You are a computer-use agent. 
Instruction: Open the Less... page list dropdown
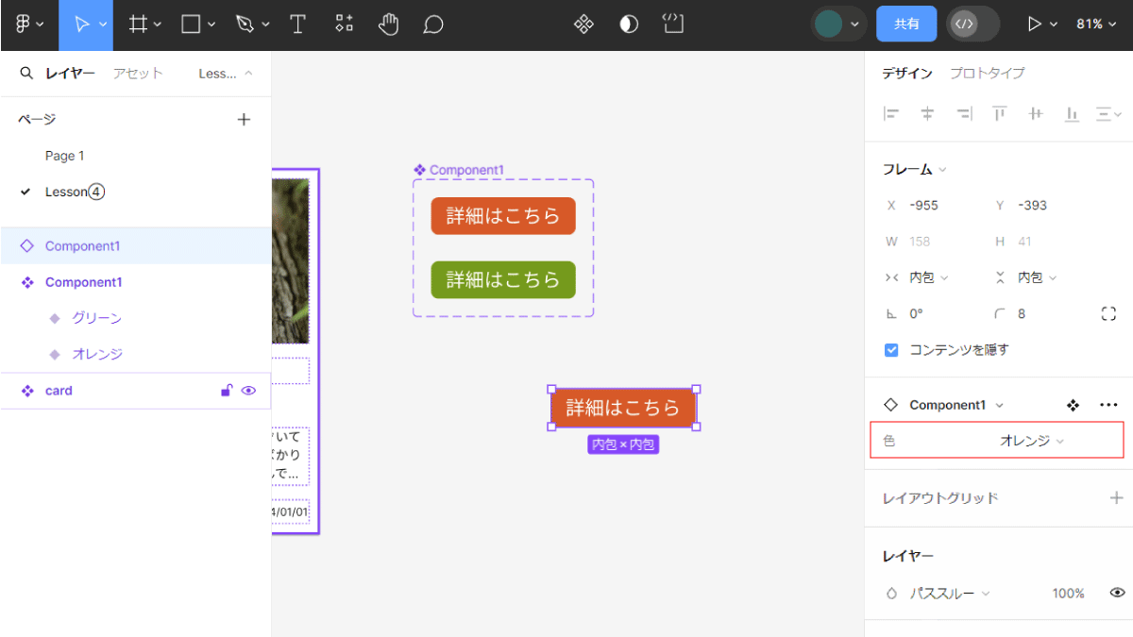click(226, 73)
